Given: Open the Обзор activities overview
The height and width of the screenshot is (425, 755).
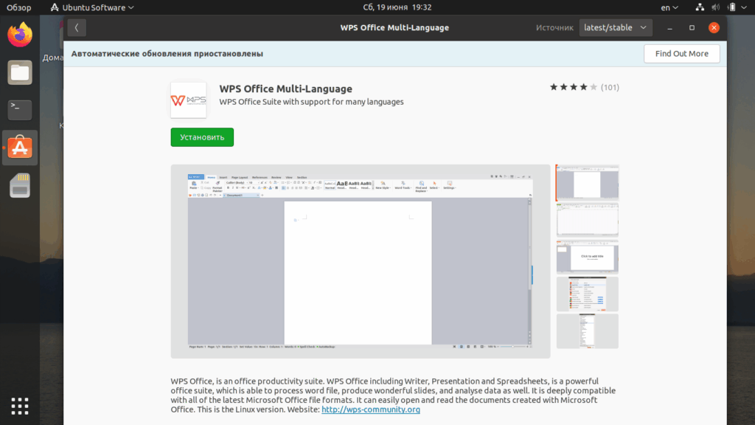Looking at the screenshot, I should [18, 7].
